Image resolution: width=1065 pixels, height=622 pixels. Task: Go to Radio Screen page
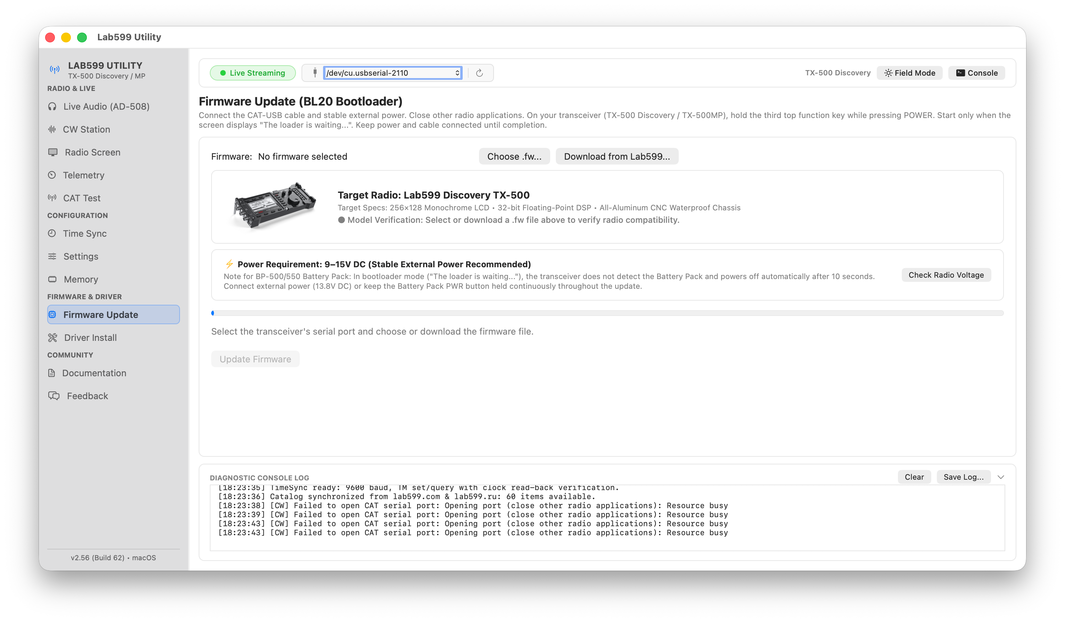[x=113, y=152]
